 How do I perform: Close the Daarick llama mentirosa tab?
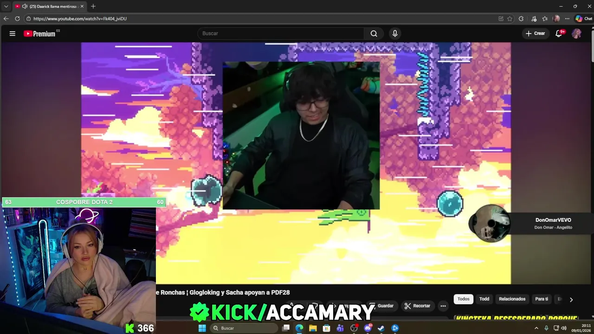coord(82,6)
